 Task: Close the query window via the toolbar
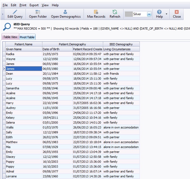(177, 12)
